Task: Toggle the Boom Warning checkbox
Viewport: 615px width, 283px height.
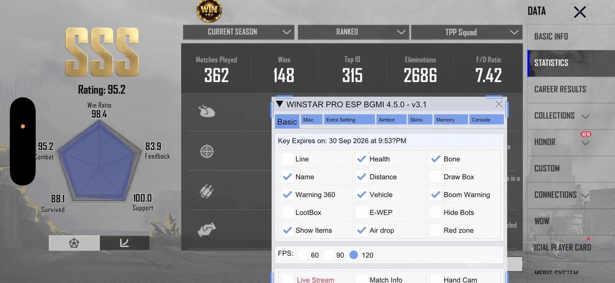Action: point(436,195)
